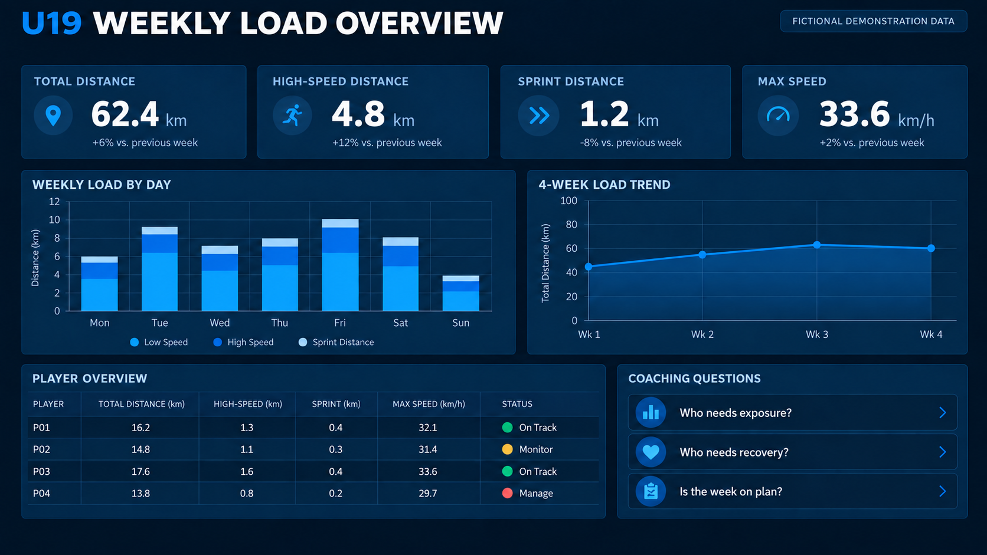The width and height of the screenshot is (987, 555).
Task: Click the U19 Weekly Load Overview title
Action: pyautogui.click(x=262, y=24)
